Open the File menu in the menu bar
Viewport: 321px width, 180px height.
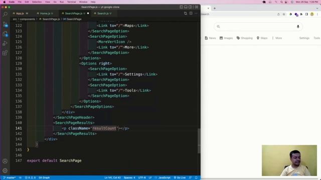click(x=20, y=2)
